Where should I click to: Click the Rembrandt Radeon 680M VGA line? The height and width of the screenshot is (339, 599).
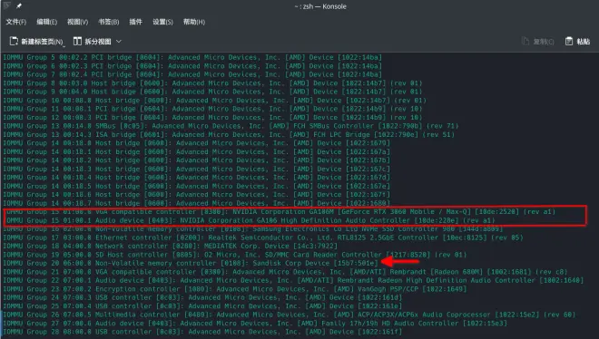pyautogui.click(x=285, y=272)
